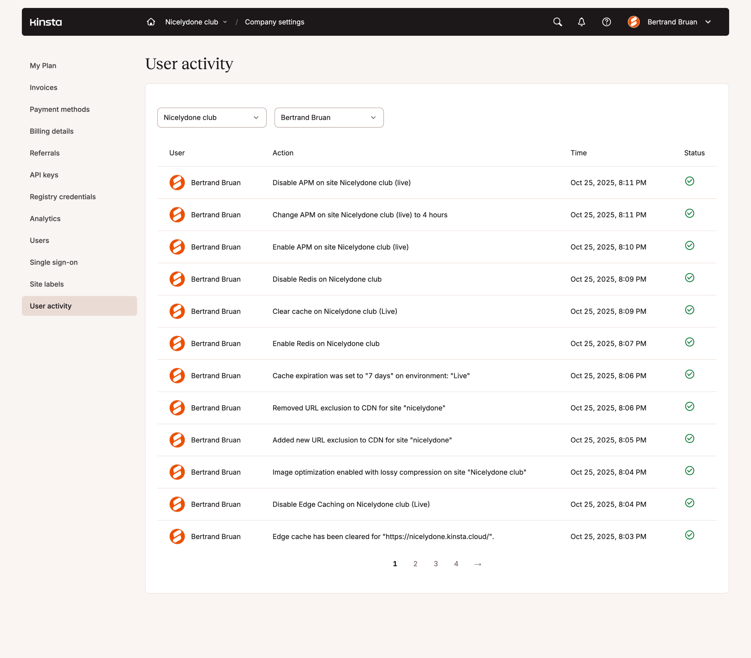Viewport: 751px width, 658px height.
Task: Open the search icon in header
Action: point(558,22)
